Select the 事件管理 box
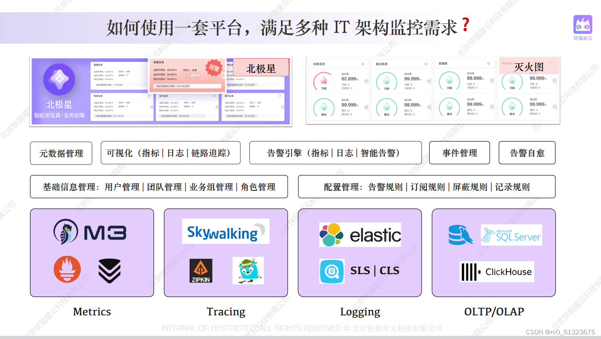The width and height of the screenshot is (601, 339). pos(460,153)
